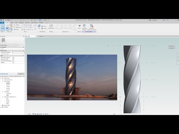
Task: Click Show work plane
Action: click(x=44, y=26)
